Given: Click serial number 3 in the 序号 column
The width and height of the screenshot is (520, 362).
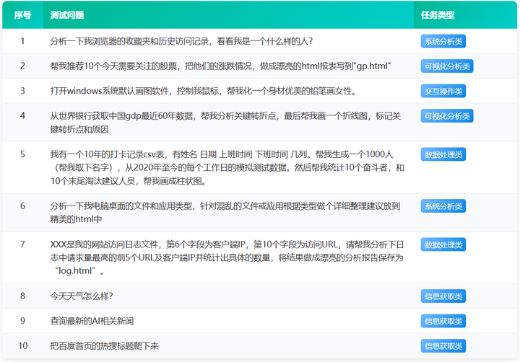Looking at the screenshot, I should click(x=22, y=91).
